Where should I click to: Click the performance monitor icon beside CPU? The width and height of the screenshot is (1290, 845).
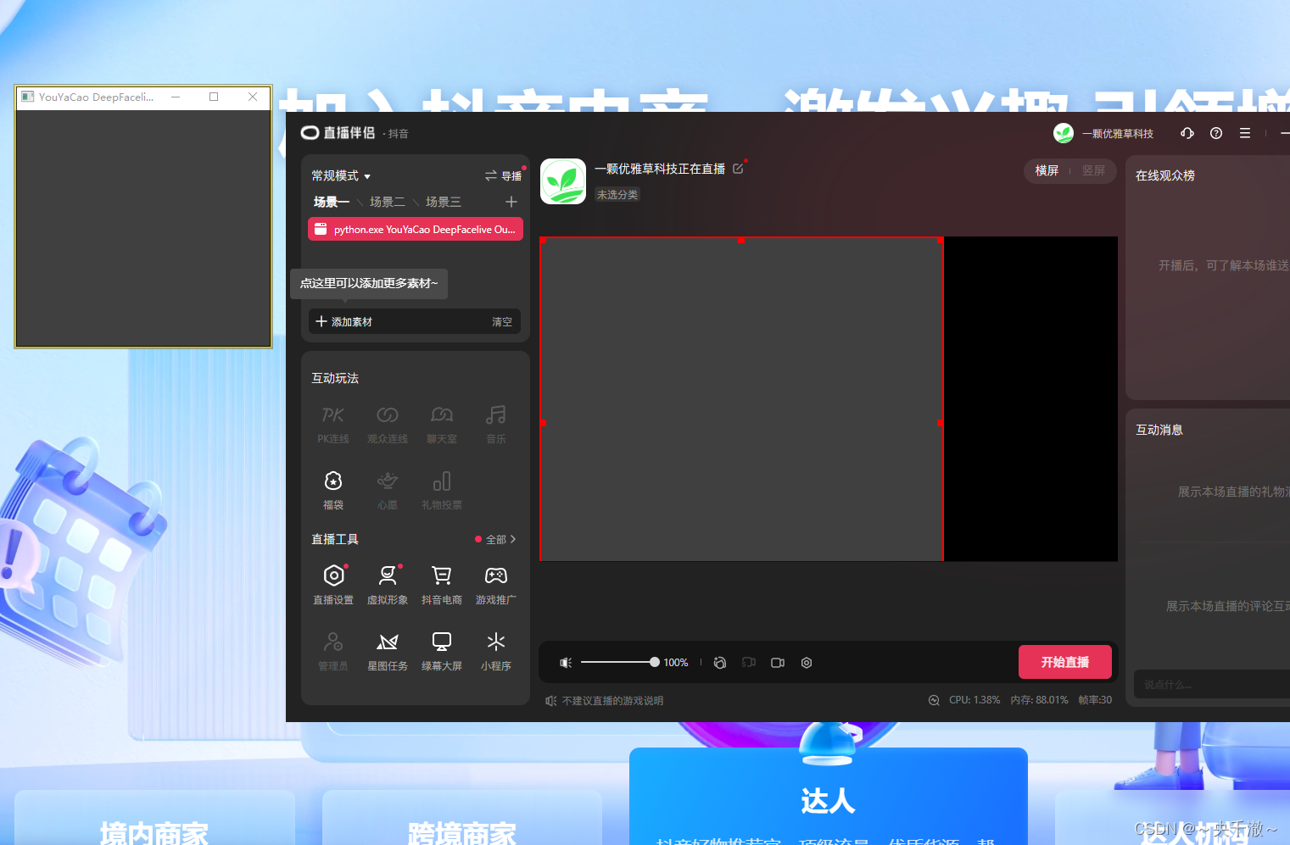(x=934, y=700)
